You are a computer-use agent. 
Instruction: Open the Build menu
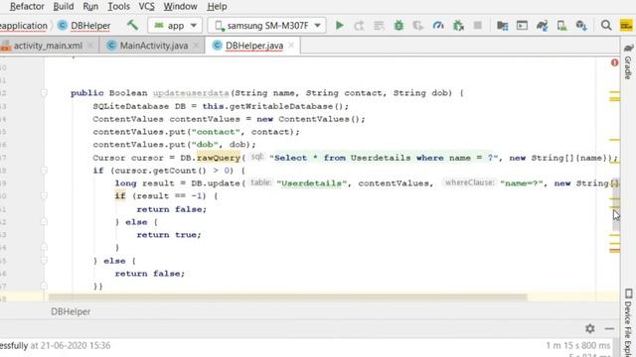64,7
